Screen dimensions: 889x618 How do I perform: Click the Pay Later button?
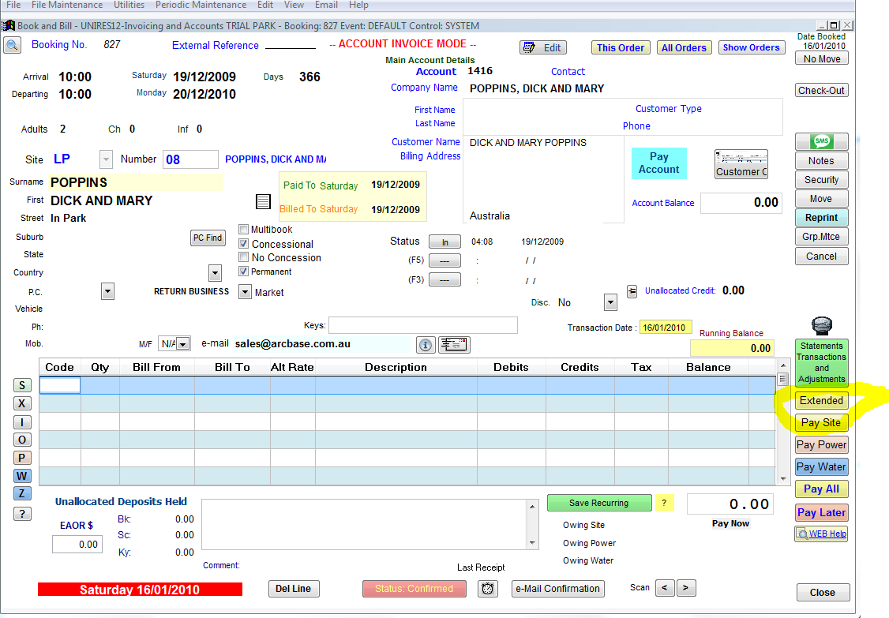click(822, 512)
